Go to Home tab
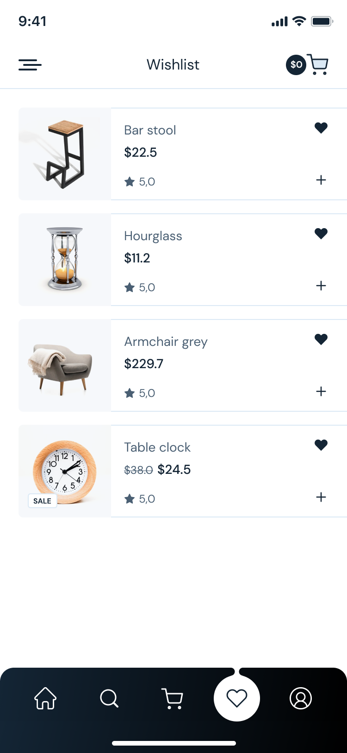The width and height of the screenshot is (347, 753). coord(45,698)
